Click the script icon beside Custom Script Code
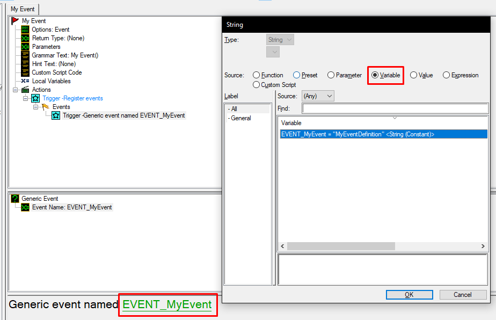496x320 pixels. pos(25,72)
